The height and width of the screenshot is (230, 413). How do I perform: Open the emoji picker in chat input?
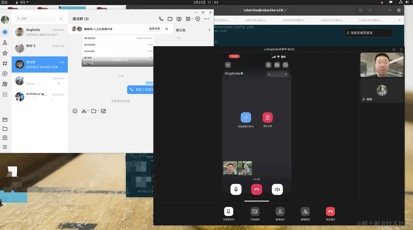click(x=75, y=111)
